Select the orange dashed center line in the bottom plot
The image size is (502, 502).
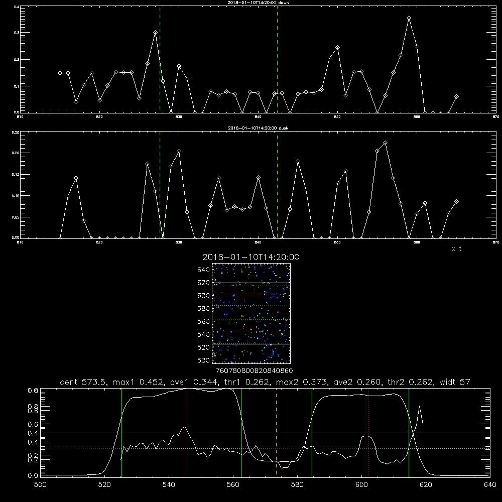[276, 432]
